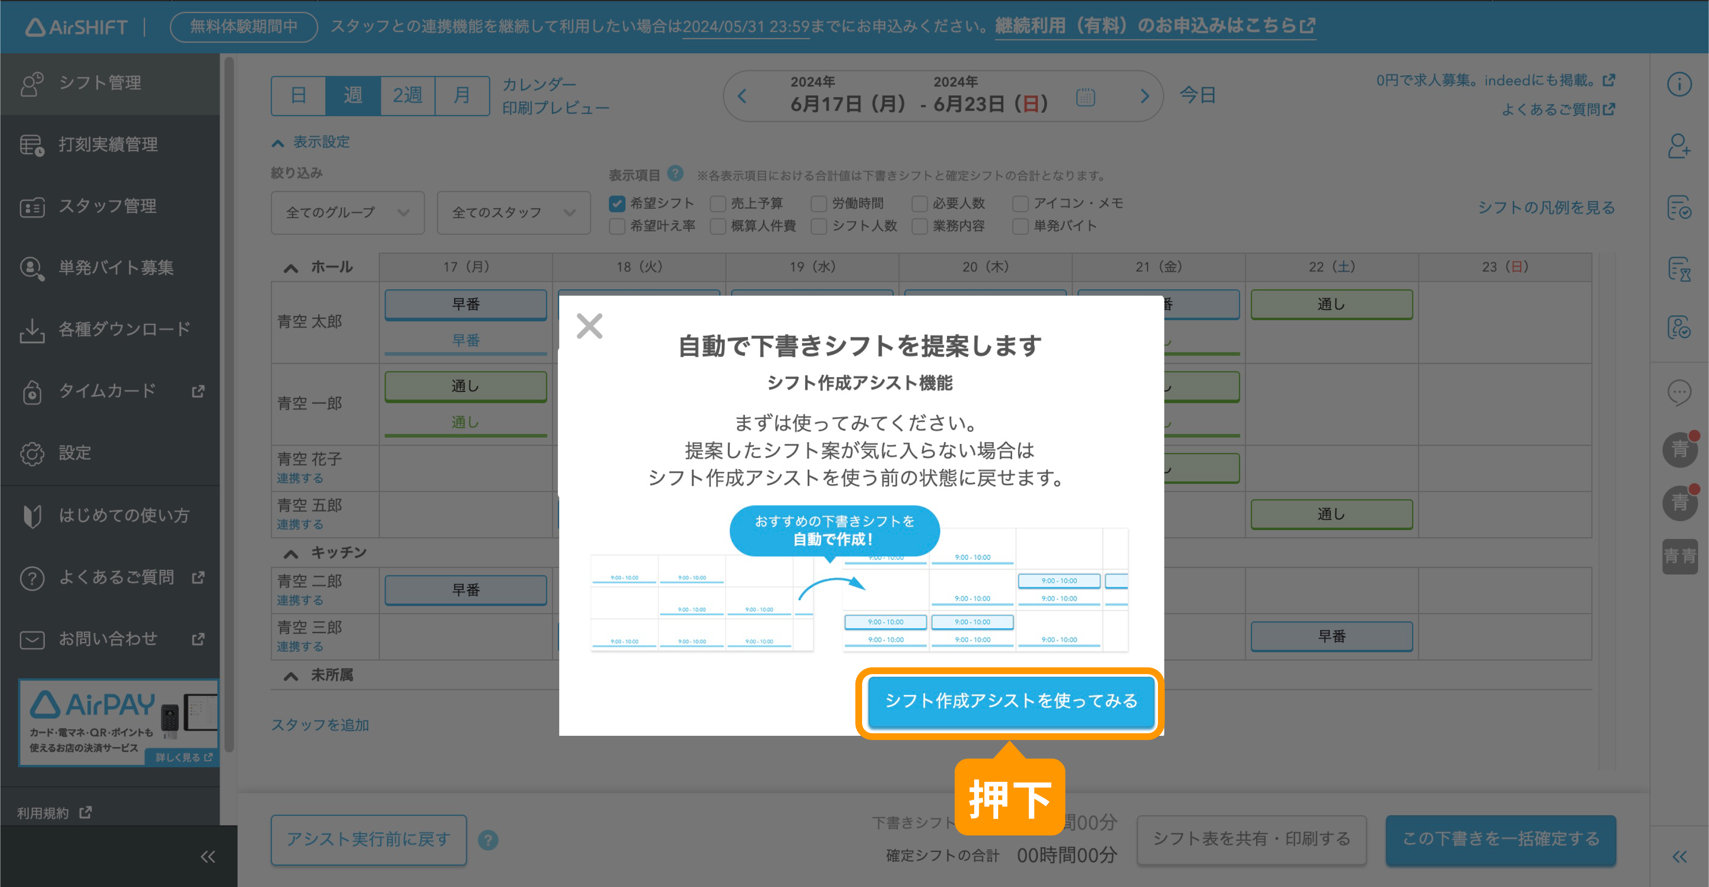Screen dimensions: 1709x887
Task: Open 単発バイト募集 in sidebar
Action: pos(109,268)
